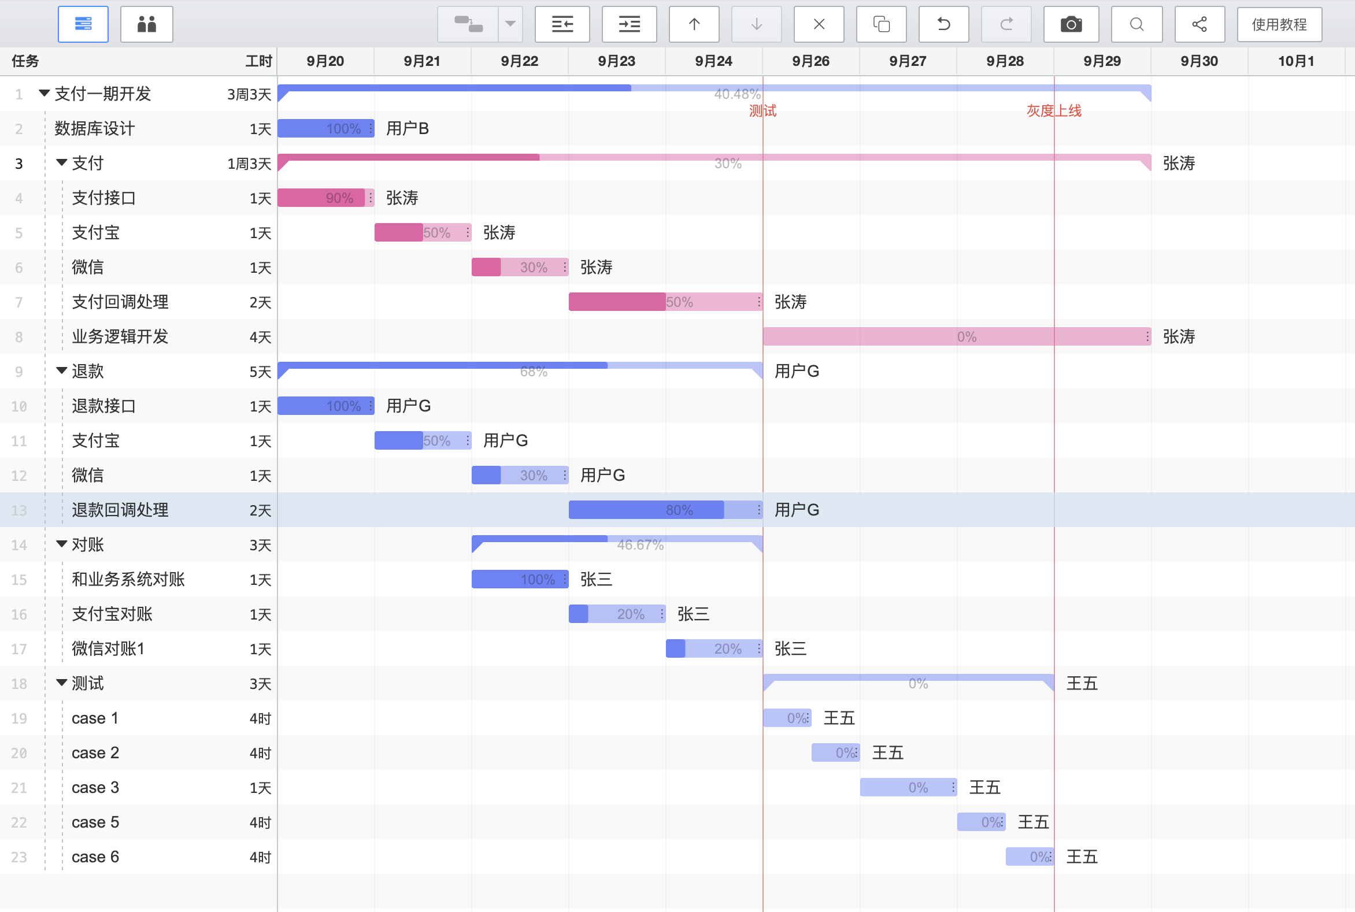Open the dropdown arrow beside add task
Viewport: 1355px width, 912px height.
510,24
